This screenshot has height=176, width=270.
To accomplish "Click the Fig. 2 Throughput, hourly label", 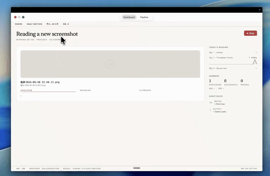I will (221, 58).
